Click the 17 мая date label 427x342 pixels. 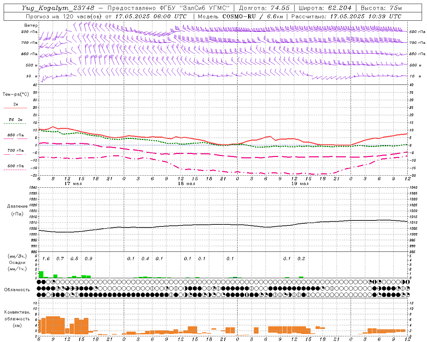click(73, 184)
